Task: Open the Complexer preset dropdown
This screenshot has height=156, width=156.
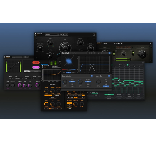Action: tap(17, 57)
